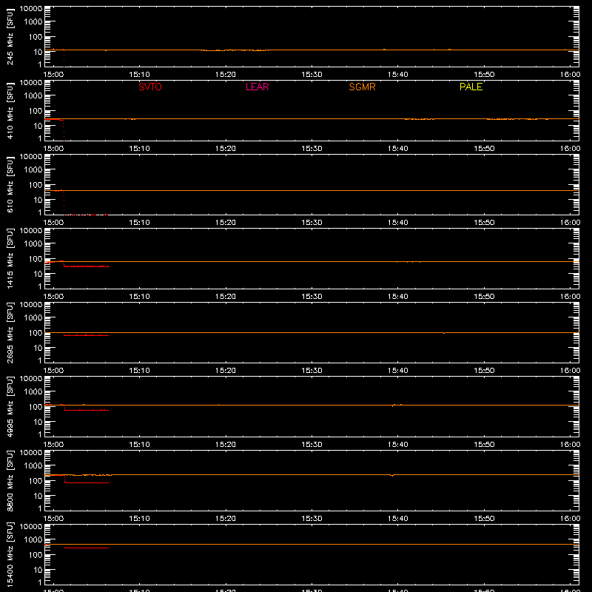Click '15:20' under the 410 MHz plot

click(226, 149)
